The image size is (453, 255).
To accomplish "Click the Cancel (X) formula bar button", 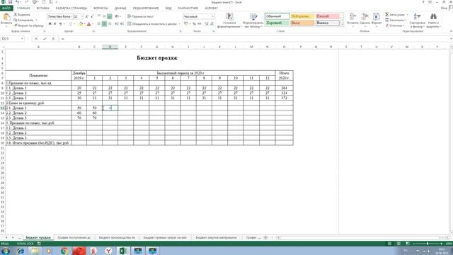I will (36, 38).
